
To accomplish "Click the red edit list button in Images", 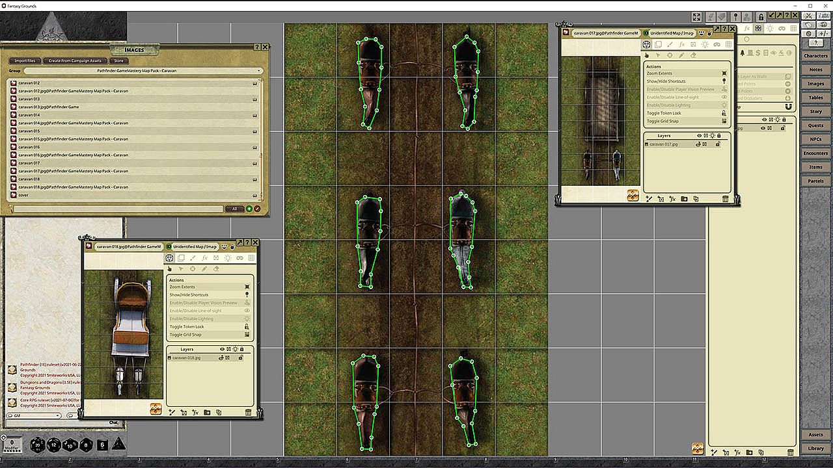I will (257, 209).
